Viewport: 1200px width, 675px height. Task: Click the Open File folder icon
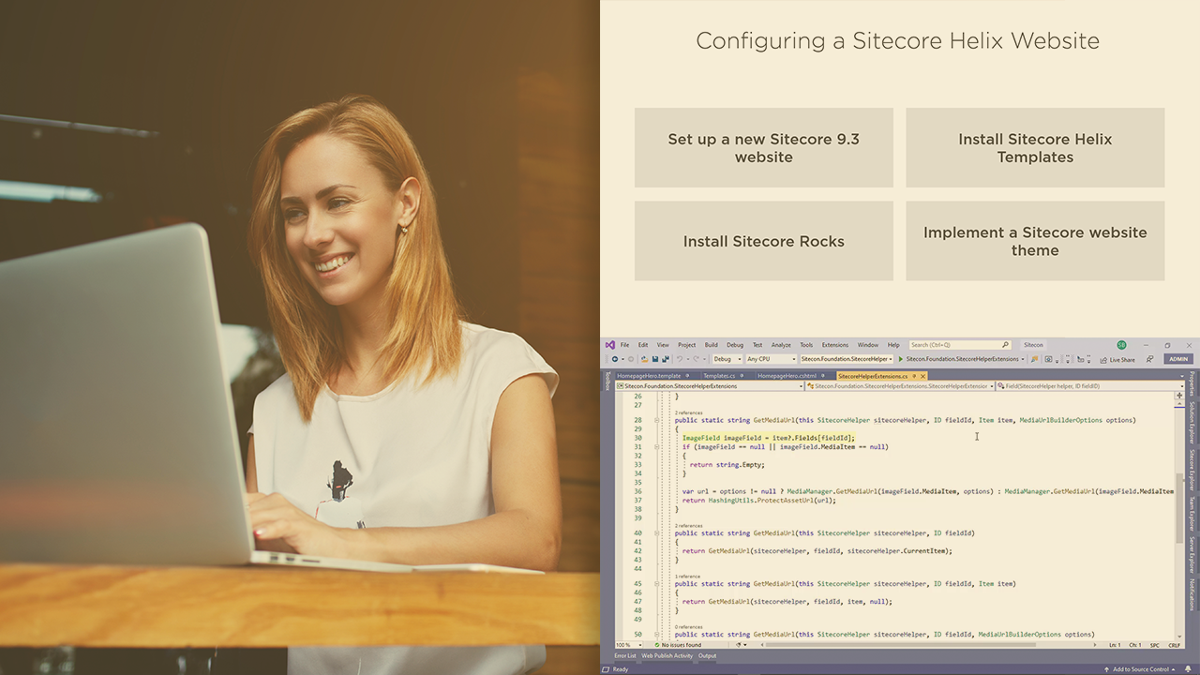click(x=645, y=359)
